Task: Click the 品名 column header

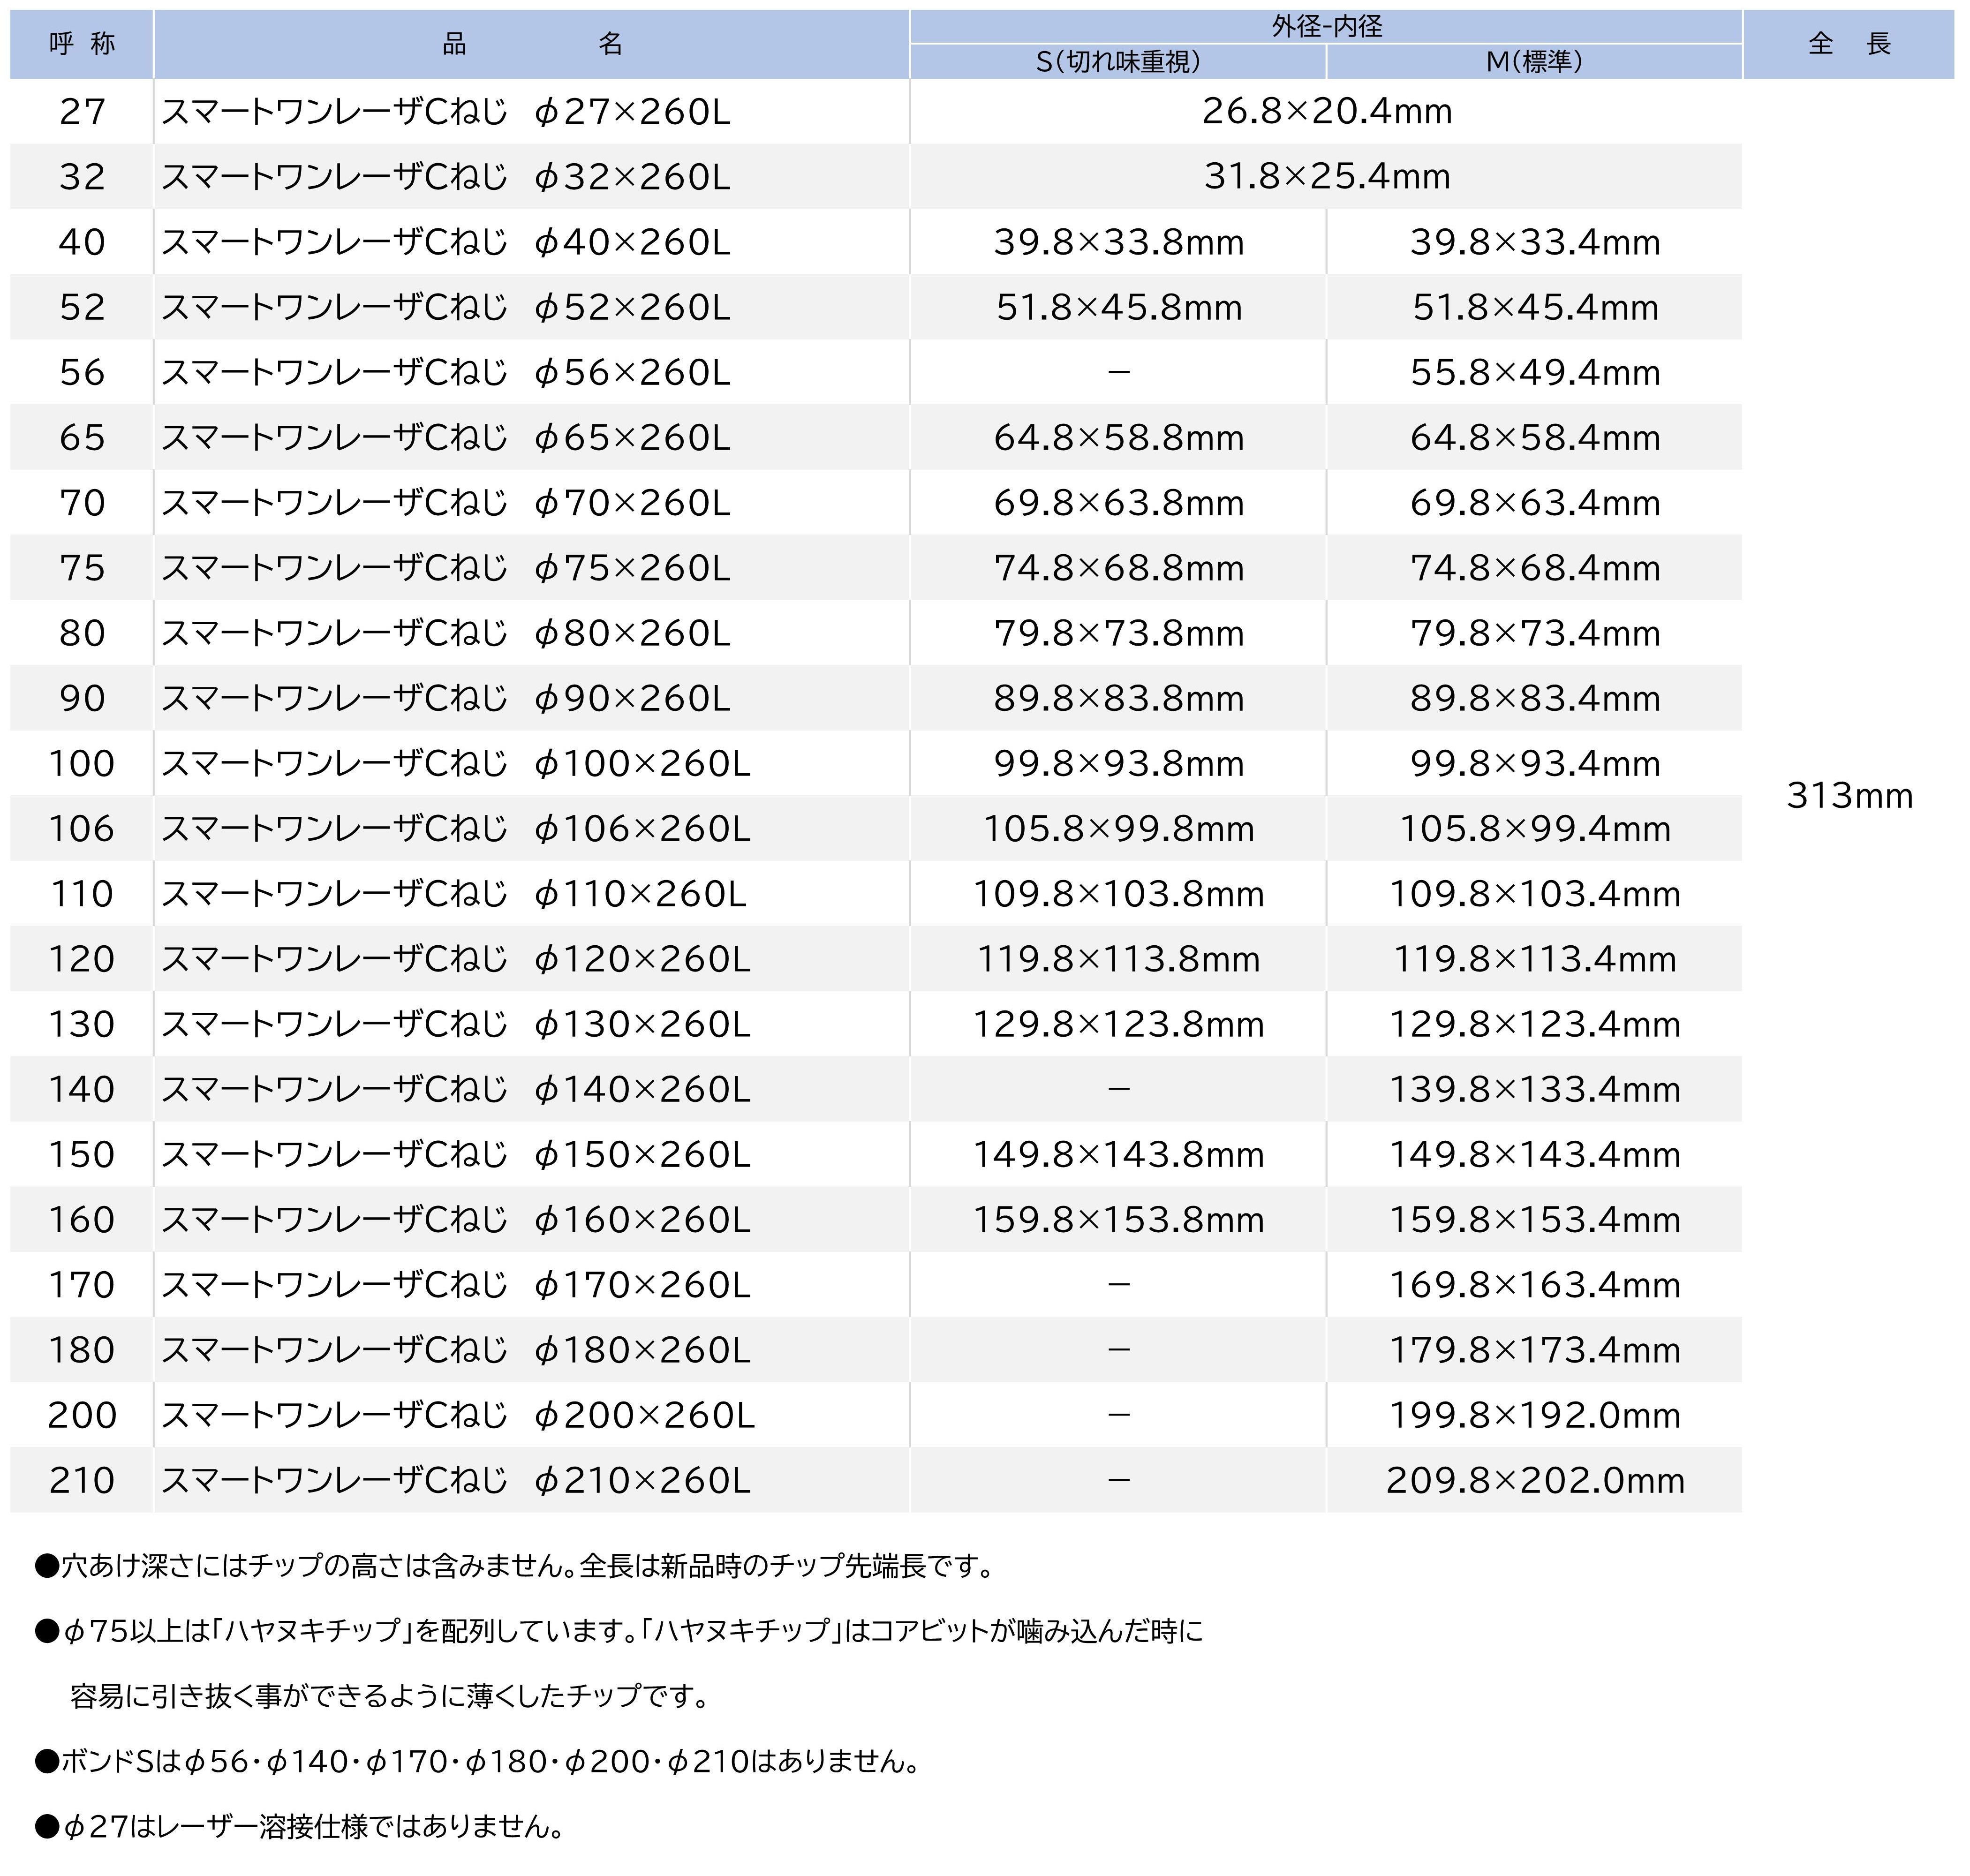Action: (532, 44)
